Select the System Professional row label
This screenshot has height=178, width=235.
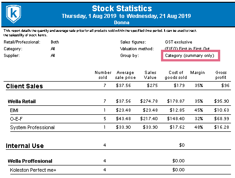click(32, 127)
